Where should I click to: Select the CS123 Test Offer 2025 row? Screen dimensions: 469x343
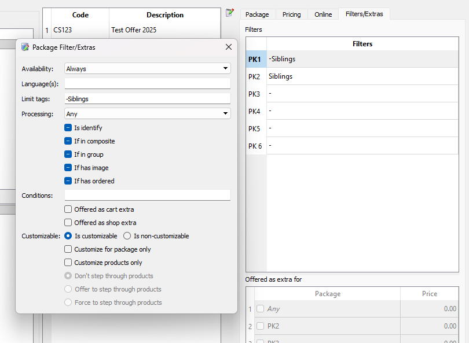coord(133,30)
